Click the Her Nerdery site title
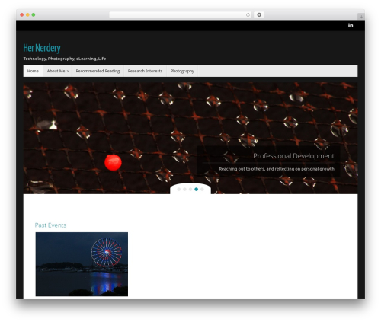The image size is (381, 322). (42, 48)
